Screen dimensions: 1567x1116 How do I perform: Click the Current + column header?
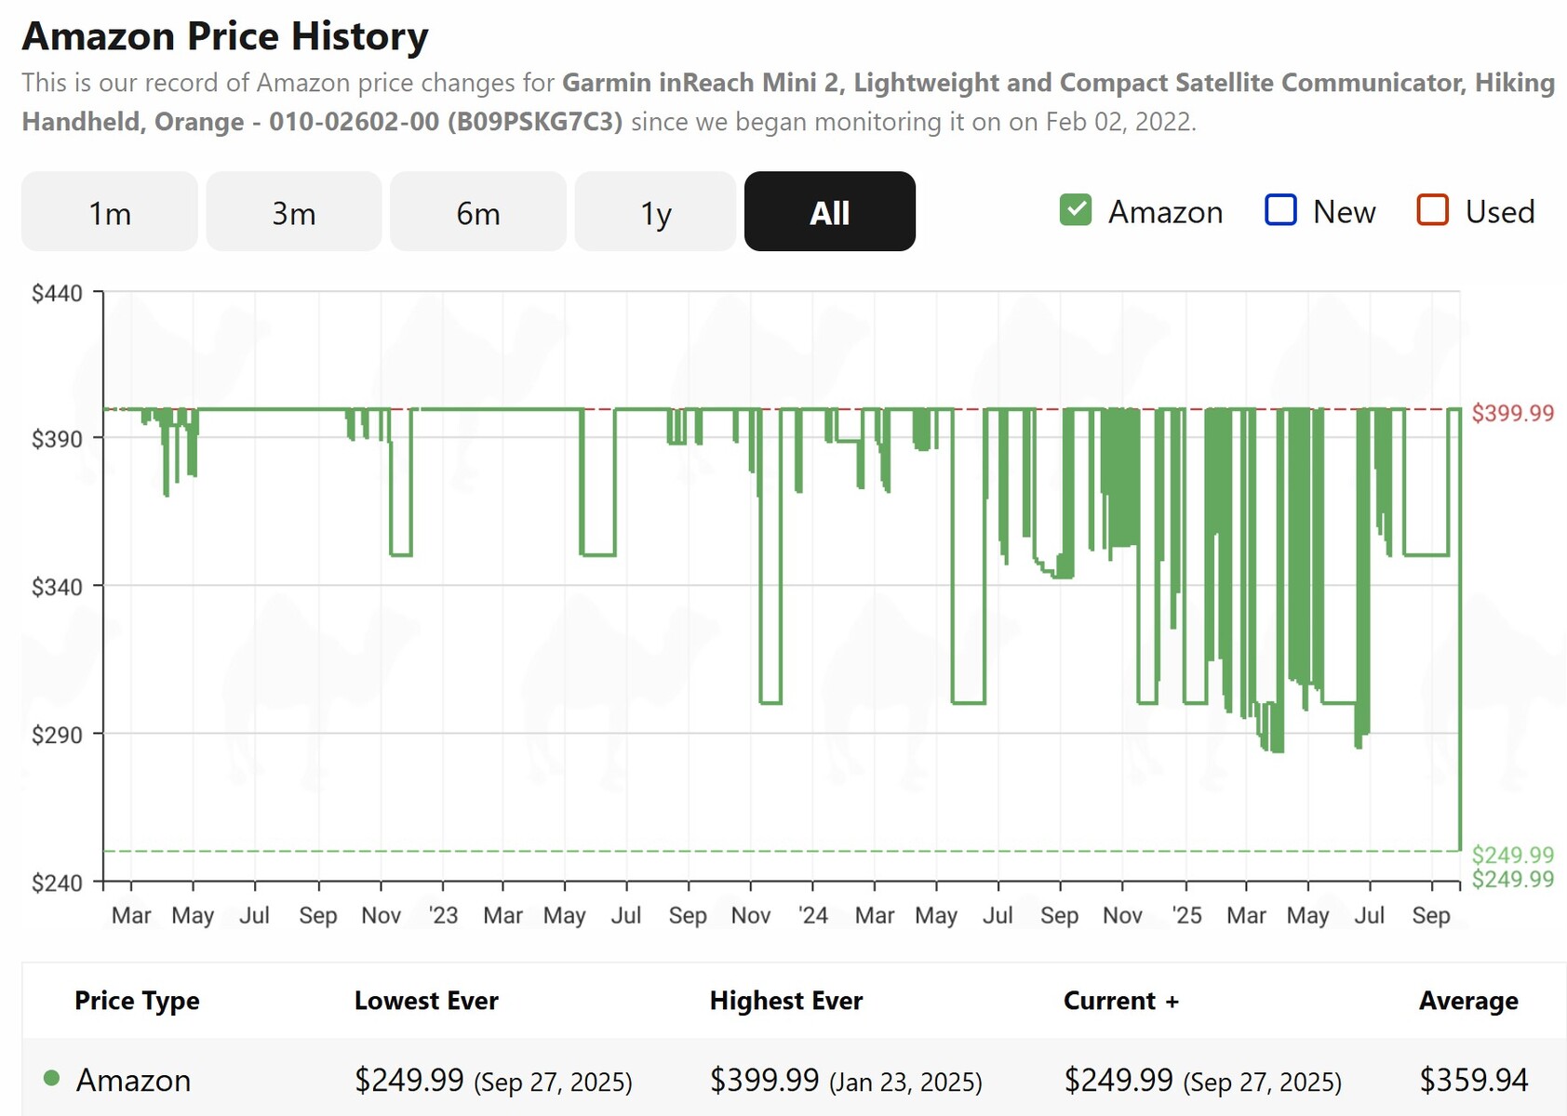pos(1120,1001)
